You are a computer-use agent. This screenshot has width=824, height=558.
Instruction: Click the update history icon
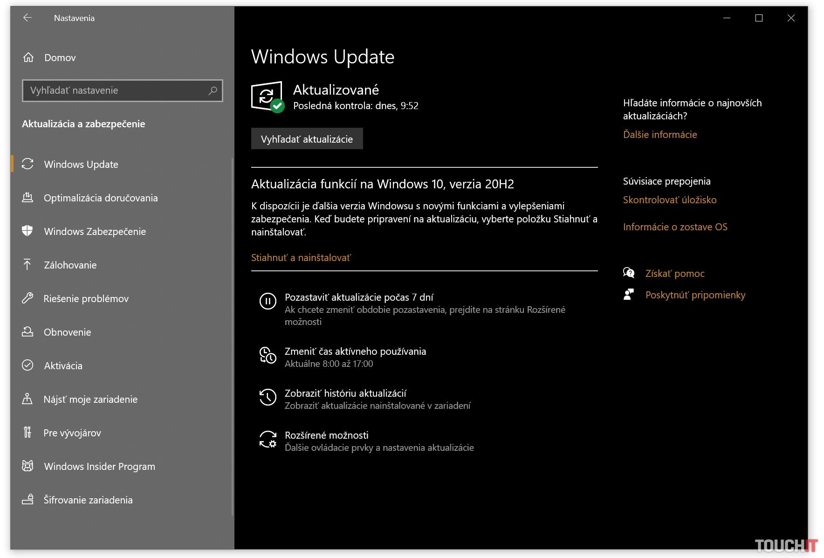pos(268,397)
